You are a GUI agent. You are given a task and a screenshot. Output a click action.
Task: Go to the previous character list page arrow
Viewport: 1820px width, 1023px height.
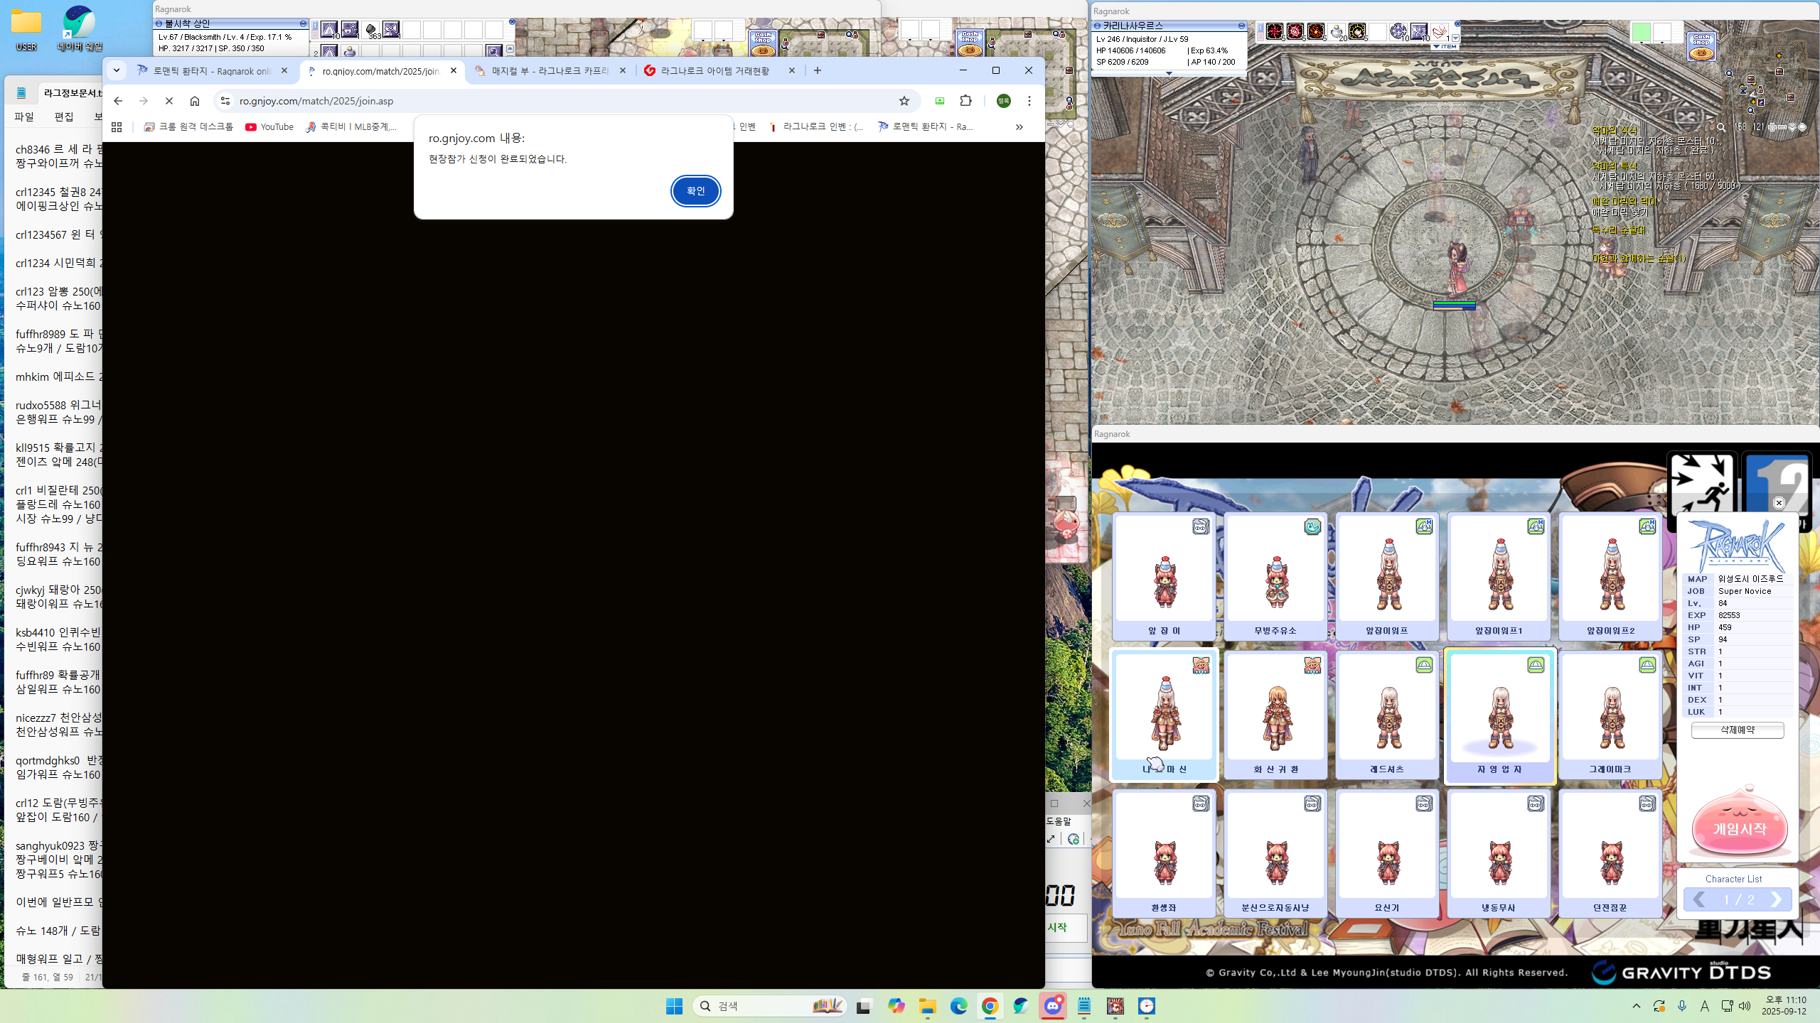click(x=1699, y=899)
